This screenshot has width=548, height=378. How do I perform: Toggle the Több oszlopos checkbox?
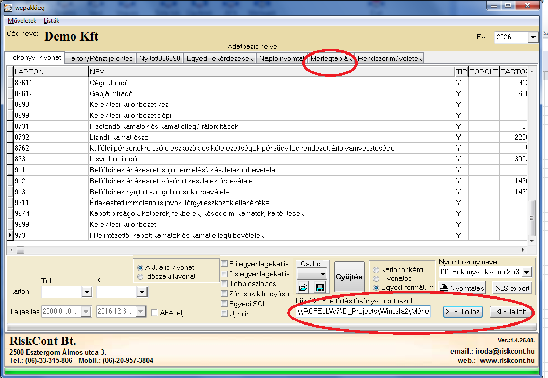tap(224, 283)
